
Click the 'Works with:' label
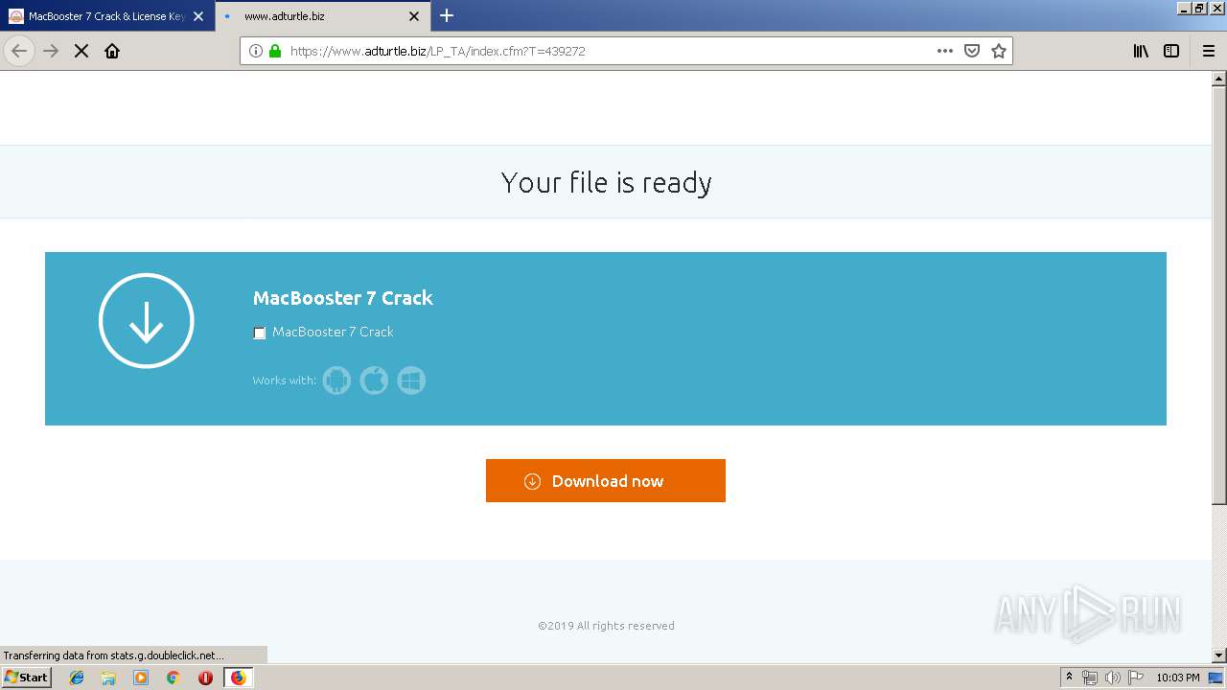285,380
